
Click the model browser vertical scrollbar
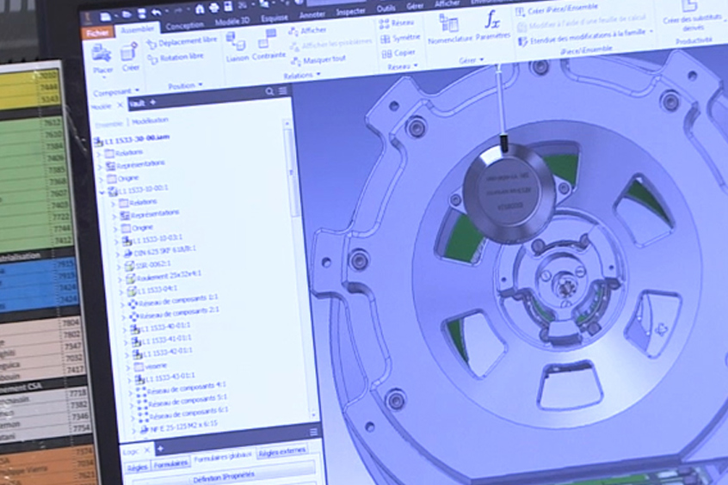tap(289, 172)
